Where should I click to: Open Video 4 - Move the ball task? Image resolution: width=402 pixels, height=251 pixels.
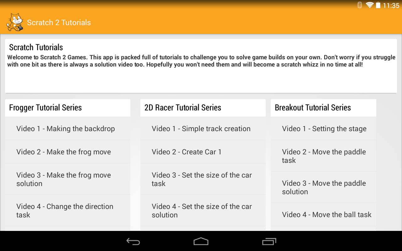click(323, 215)
